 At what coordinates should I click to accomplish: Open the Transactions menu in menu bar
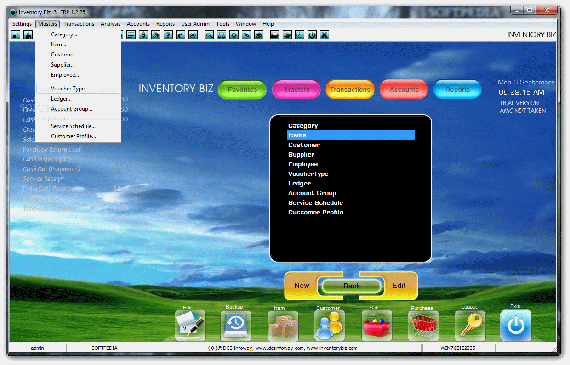coord(79,24)
